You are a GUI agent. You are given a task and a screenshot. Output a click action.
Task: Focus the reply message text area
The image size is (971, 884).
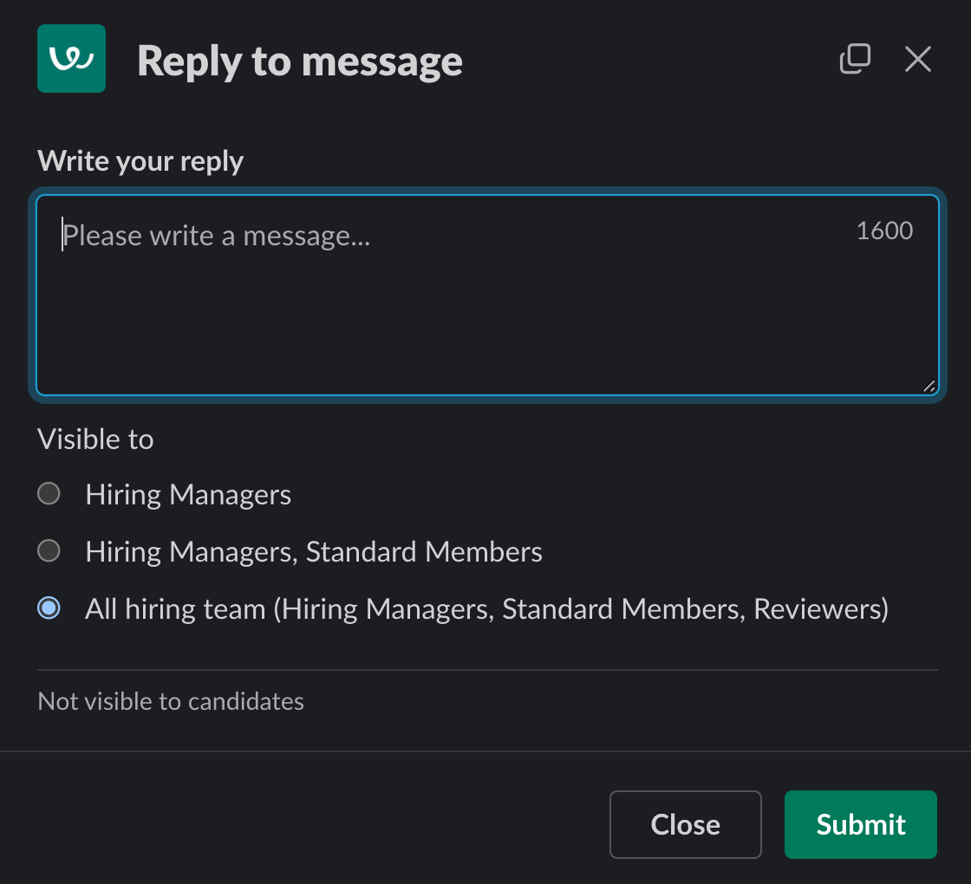pyautogui.click(x=487, y=296)
